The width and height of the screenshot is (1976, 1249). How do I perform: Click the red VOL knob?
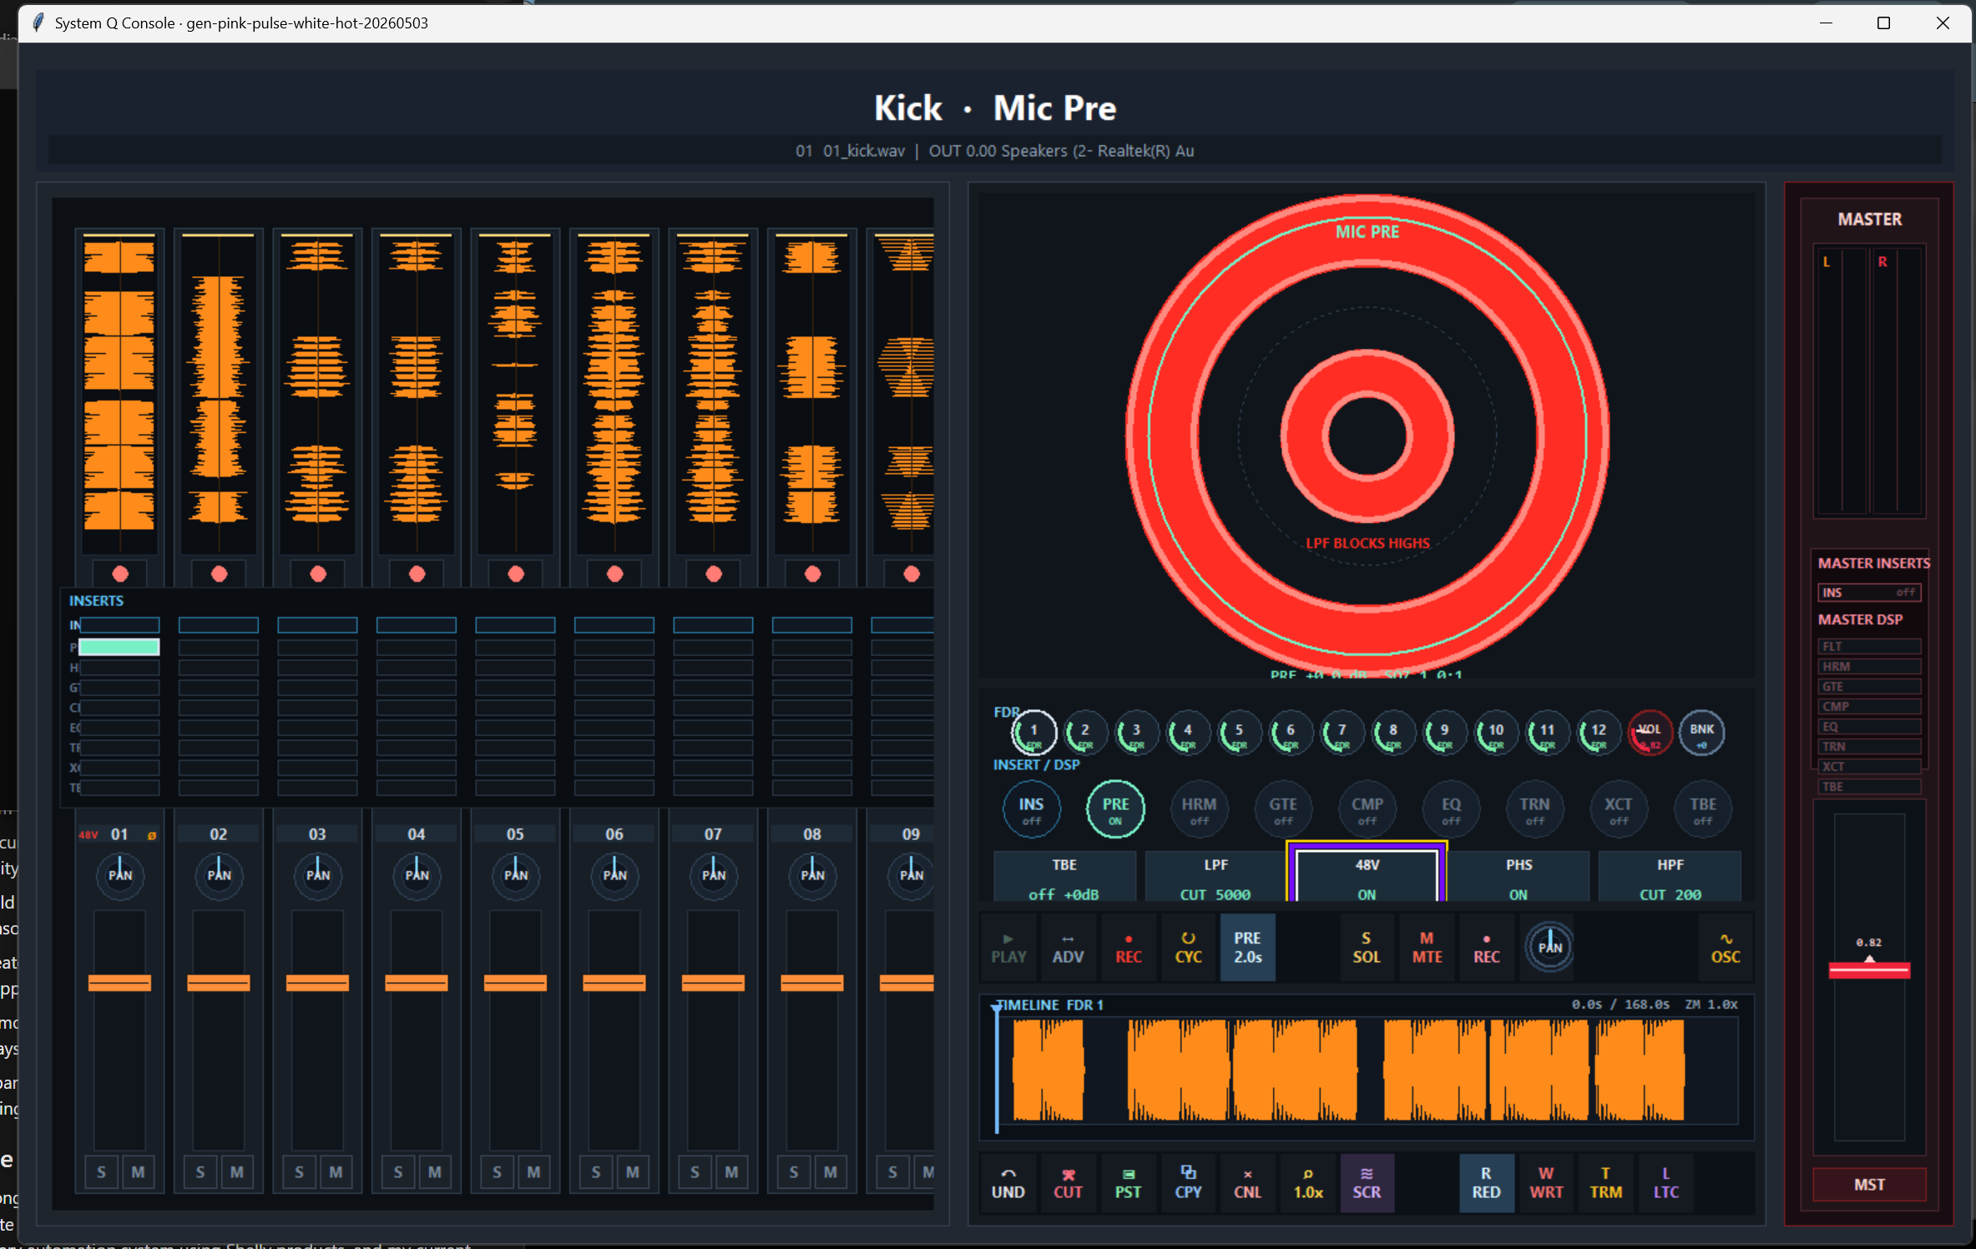pyautogui.click(x=1650, y=733)
